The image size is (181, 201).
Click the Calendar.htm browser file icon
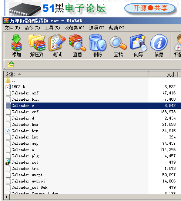coord(8,131)
